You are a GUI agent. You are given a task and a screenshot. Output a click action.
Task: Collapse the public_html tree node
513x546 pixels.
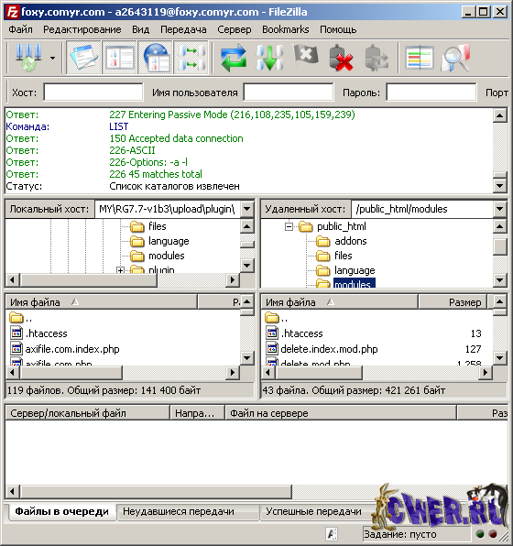pos(289,227)
